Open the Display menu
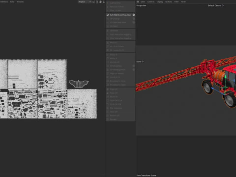The image size is (236, 177). [160, 1]
